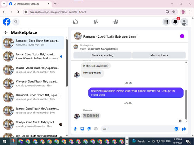Go to the Home feed icon
The width and height of the screenshot is (194, 145).
click(75, 22)
